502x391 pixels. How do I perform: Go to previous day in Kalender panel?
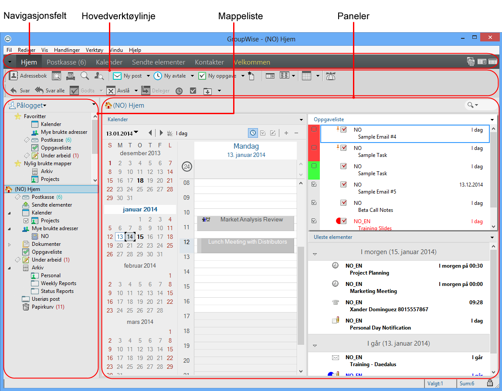[x=150, y=133]
